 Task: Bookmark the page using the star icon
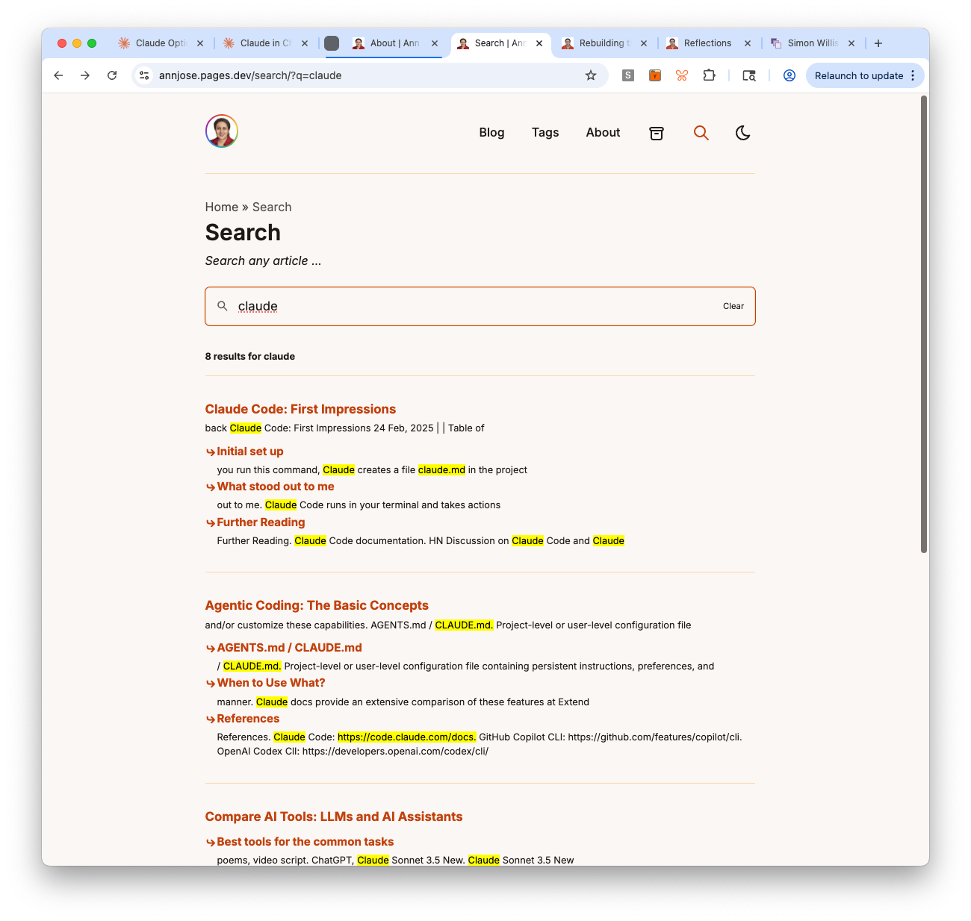pos(591,75)
